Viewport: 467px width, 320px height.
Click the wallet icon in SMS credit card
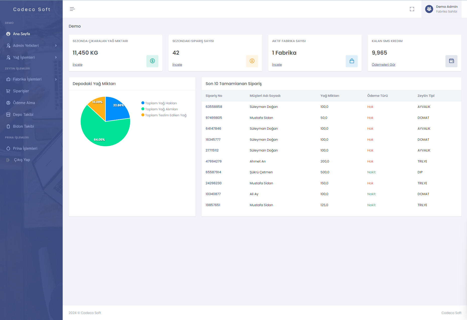(x=451, y=61)
